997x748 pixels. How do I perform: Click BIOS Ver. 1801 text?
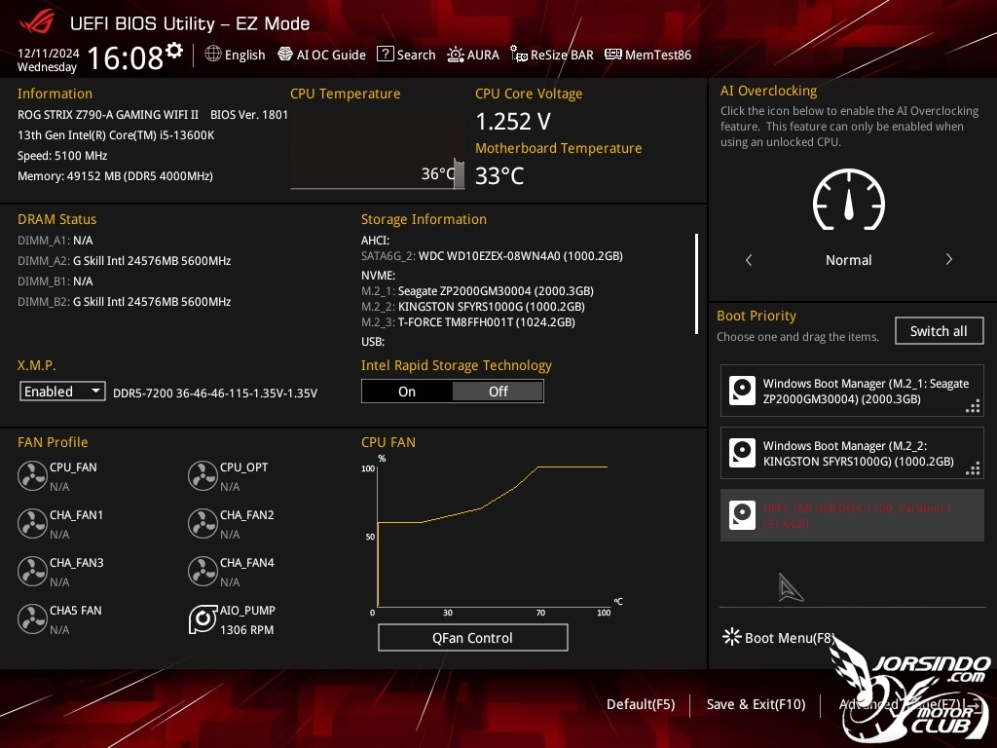click(x=248, y=115)
